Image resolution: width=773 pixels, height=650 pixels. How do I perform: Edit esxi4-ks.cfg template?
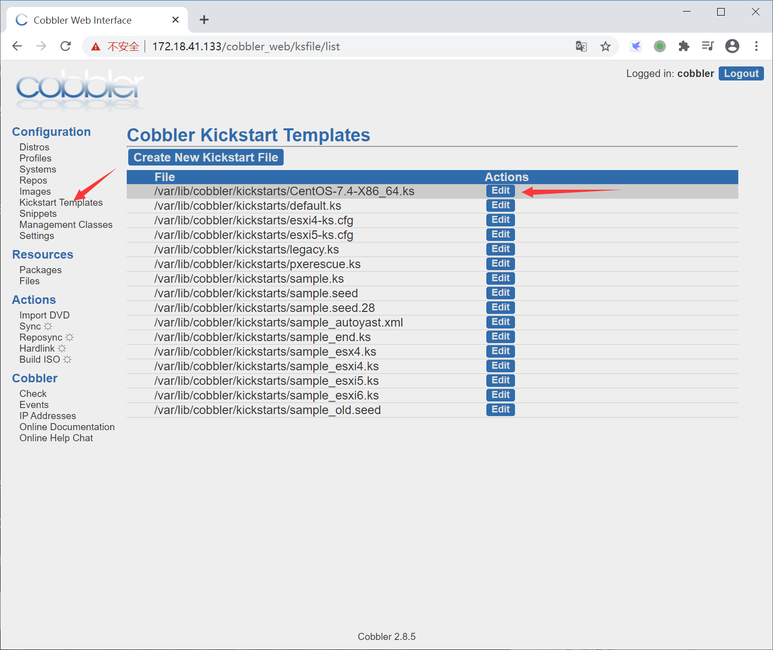(500, 220)
